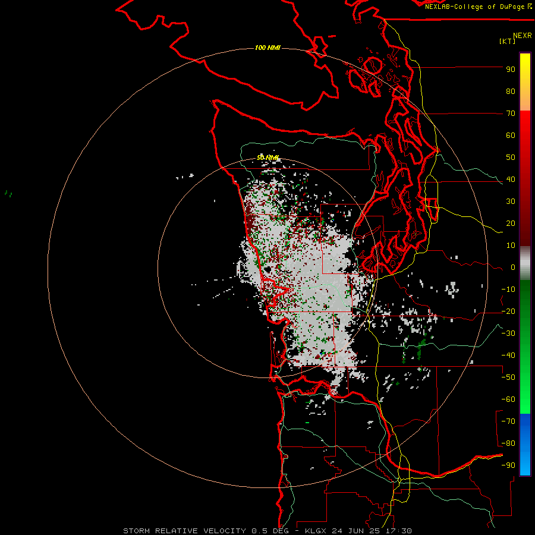Click the positive 60 scale value
Screen dimensions: 535x535
coord(511,136)
